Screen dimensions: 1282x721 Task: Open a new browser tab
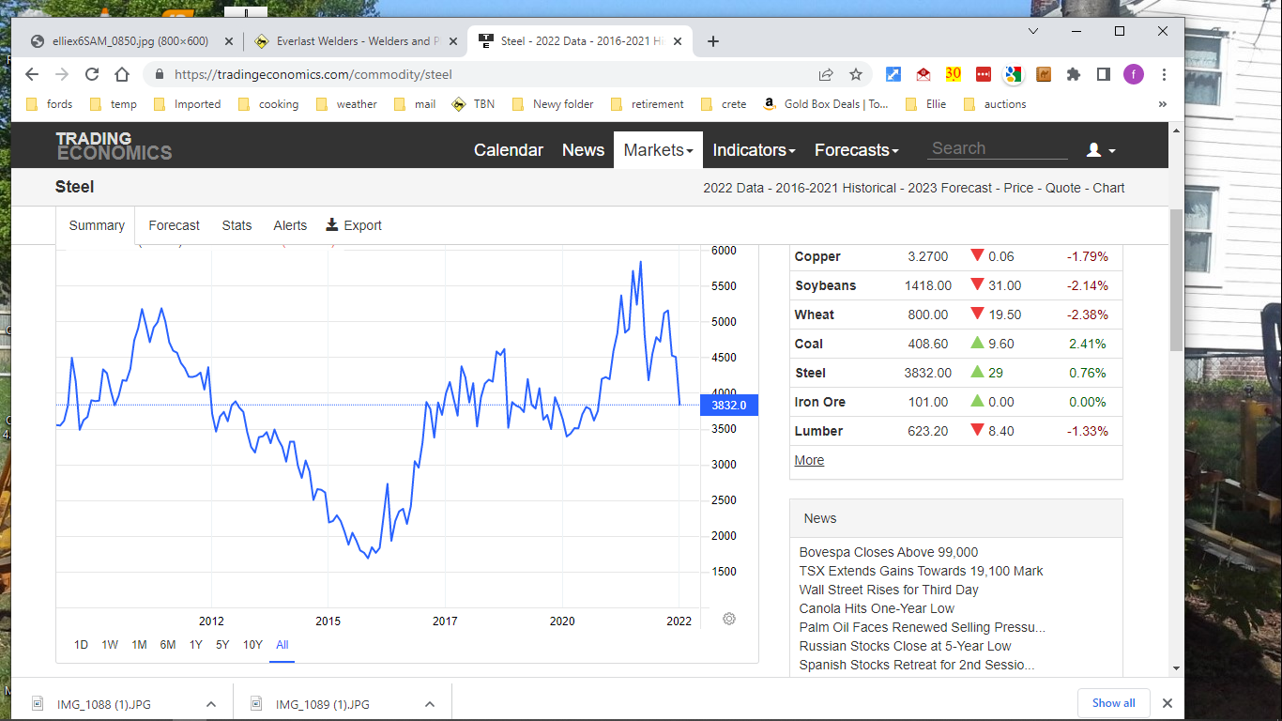pyautogui.click(x=713, y=41)
